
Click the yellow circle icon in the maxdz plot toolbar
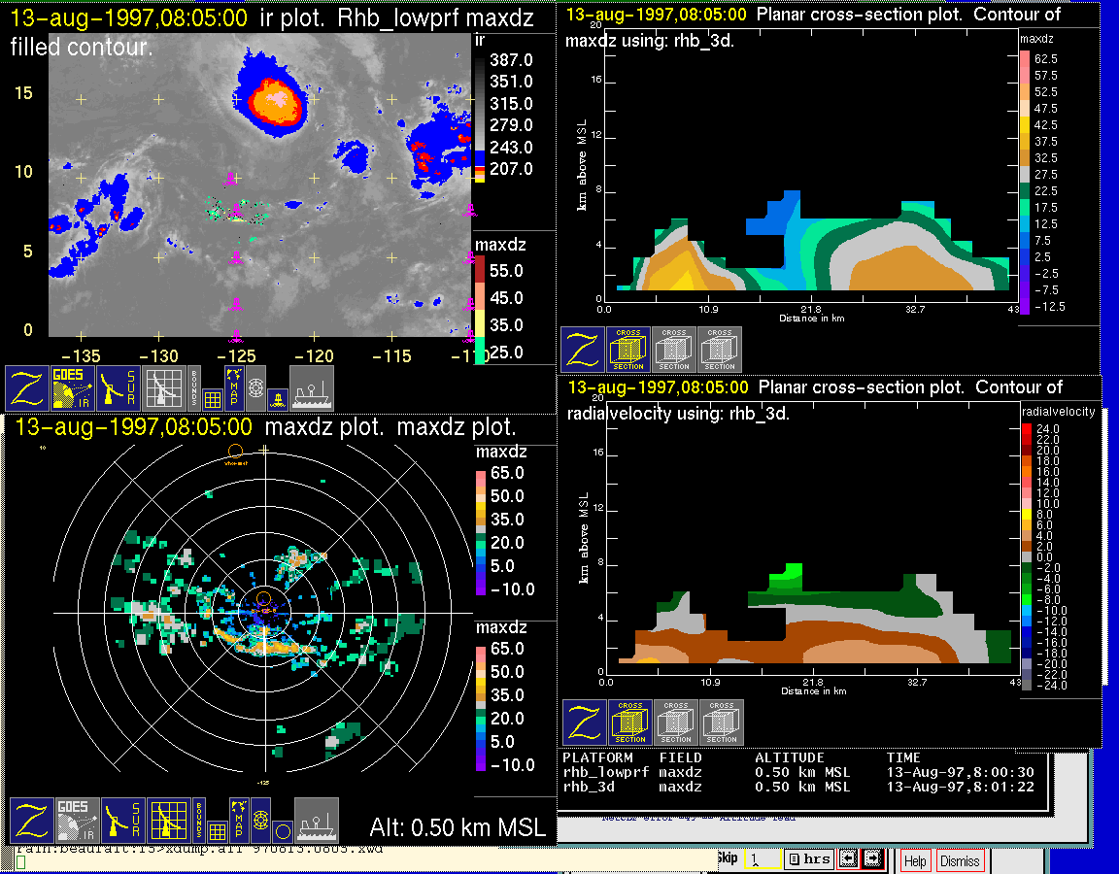pos(281,831)
